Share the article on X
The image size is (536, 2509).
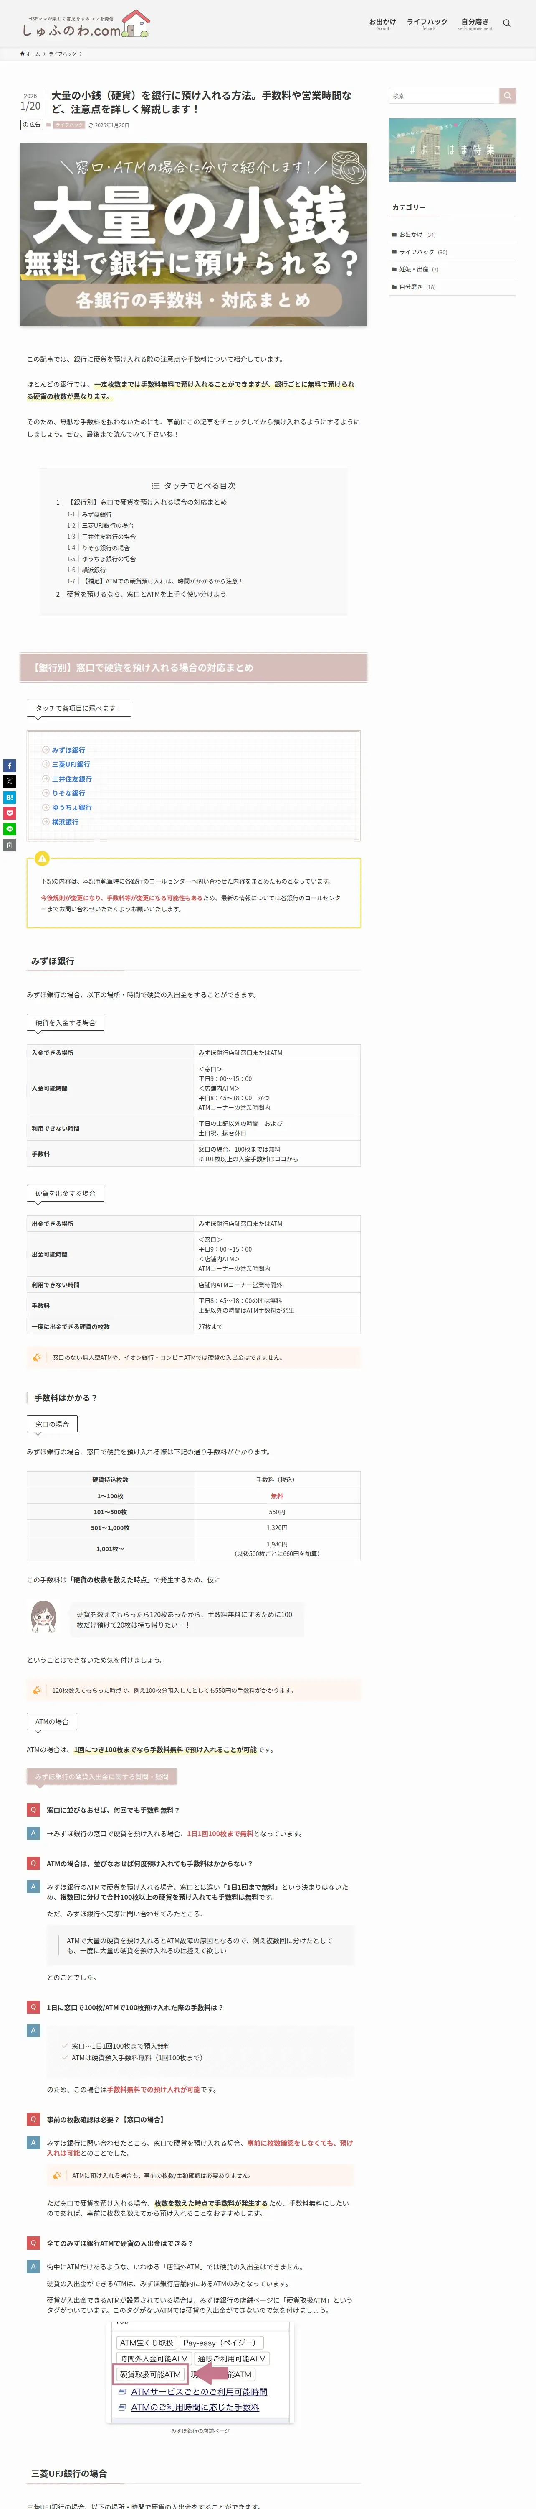coord(10,781)
